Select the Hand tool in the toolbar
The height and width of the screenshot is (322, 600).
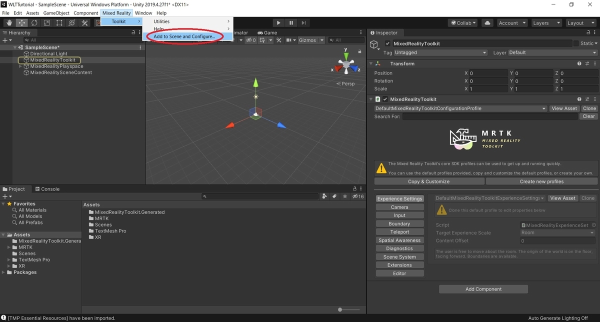(x=9, y=23)
